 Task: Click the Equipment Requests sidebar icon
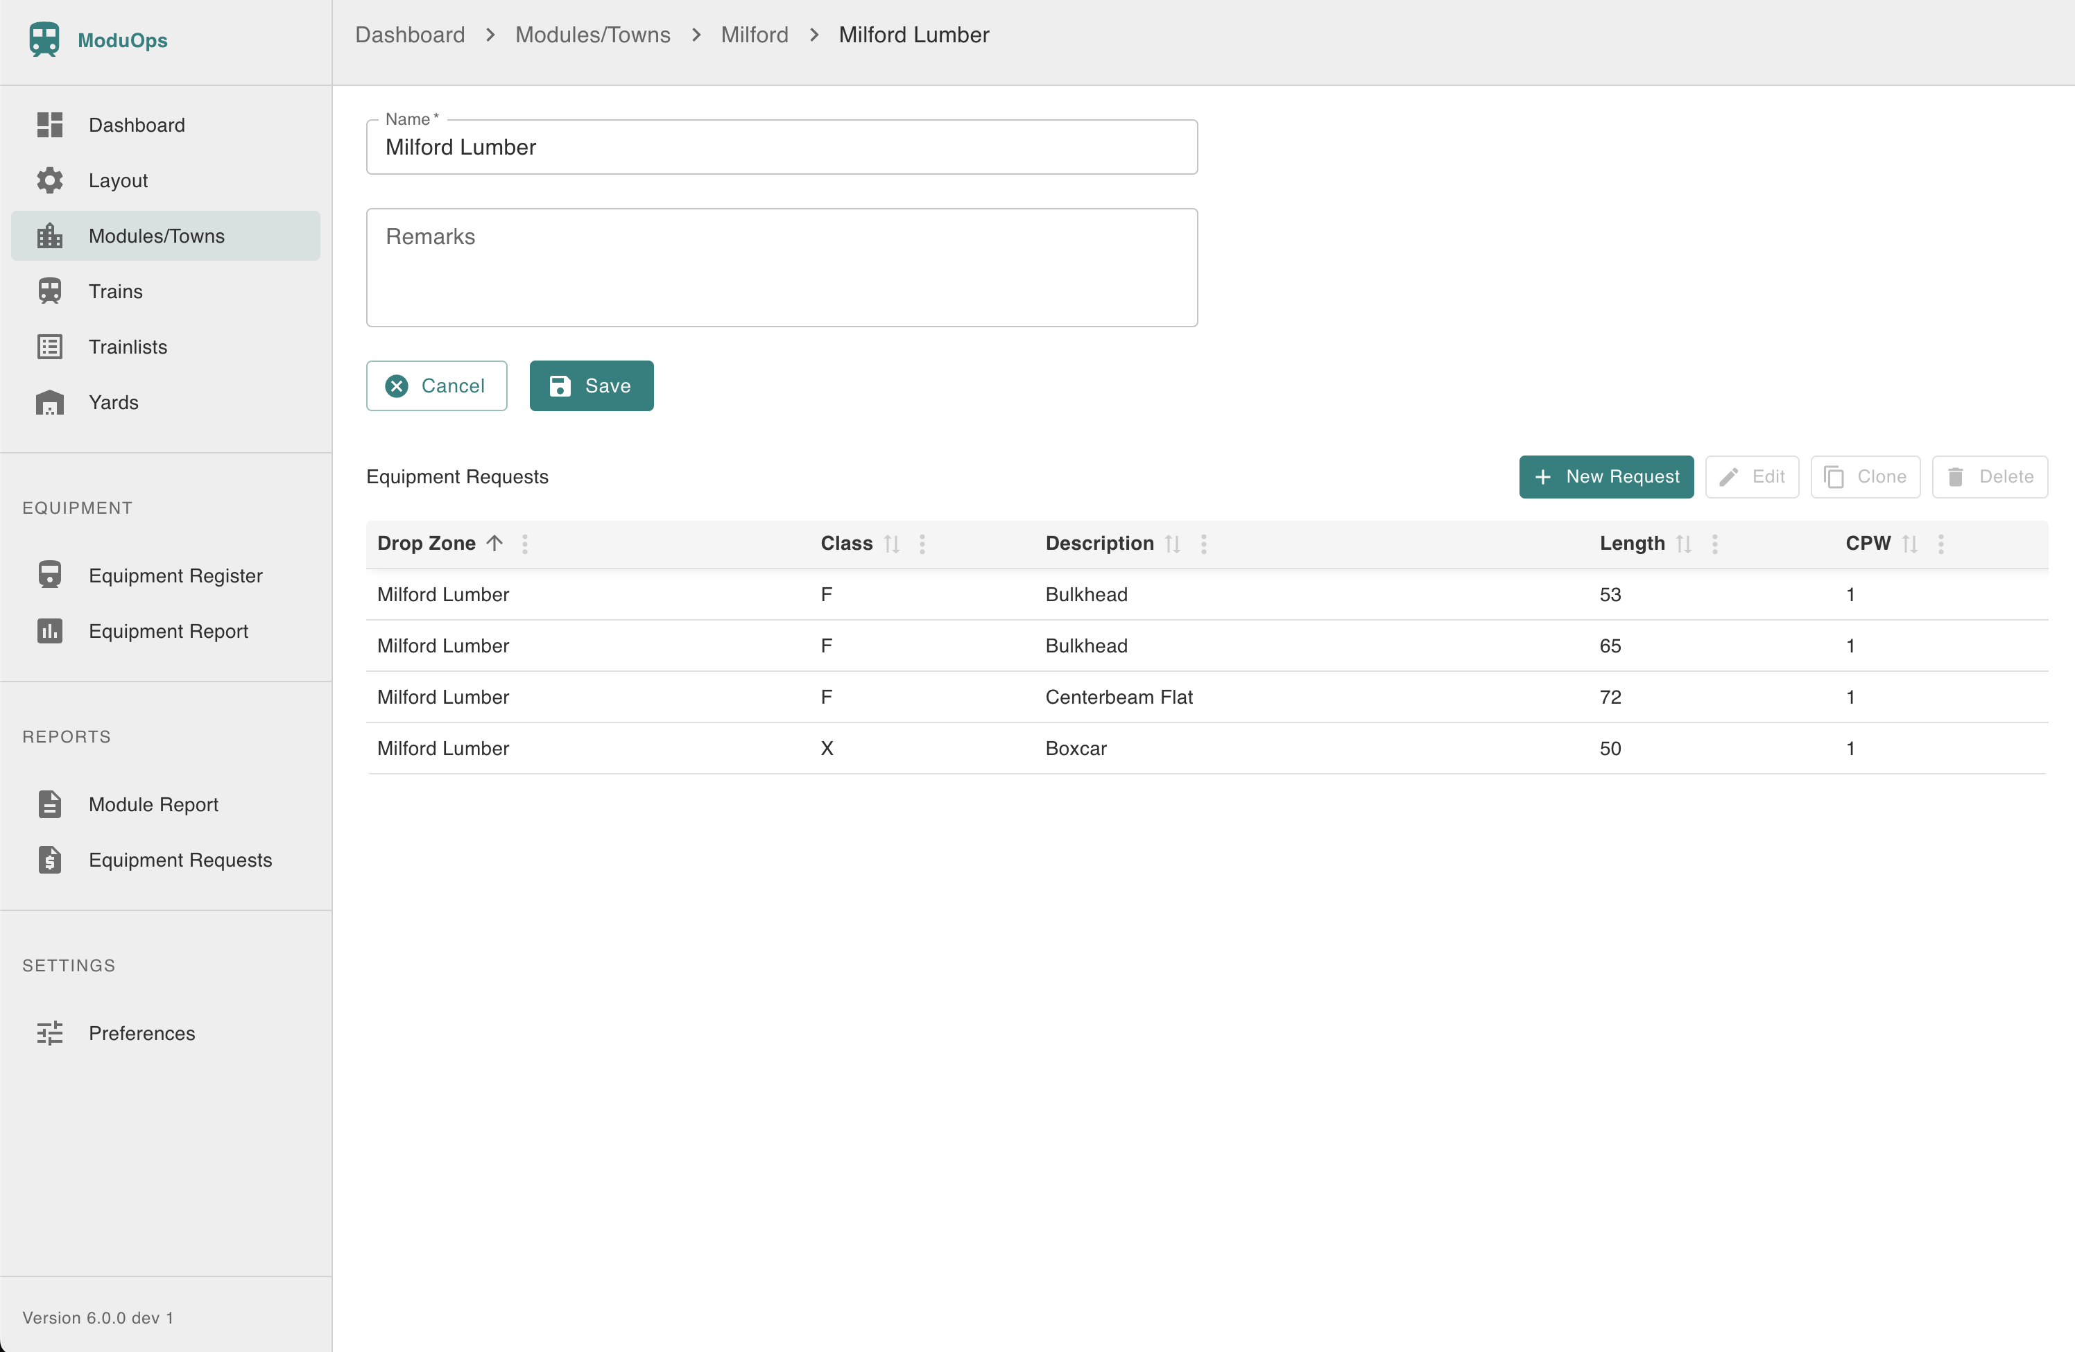pos(50,860)
